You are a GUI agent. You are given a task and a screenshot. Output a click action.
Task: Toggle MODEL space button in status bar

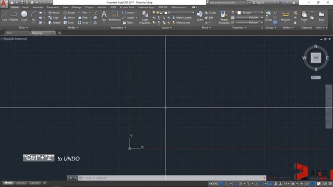pos(213,183)
